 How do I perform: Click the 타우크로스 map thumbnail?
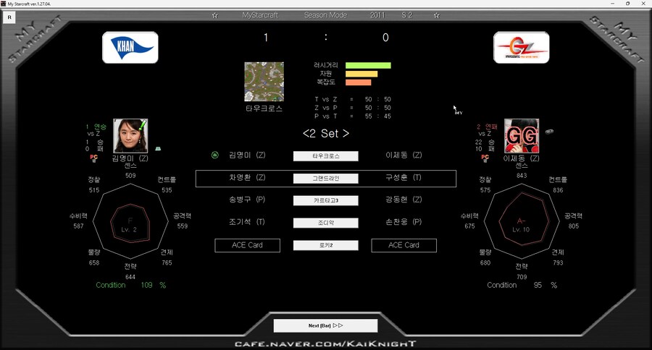(264, 81)
